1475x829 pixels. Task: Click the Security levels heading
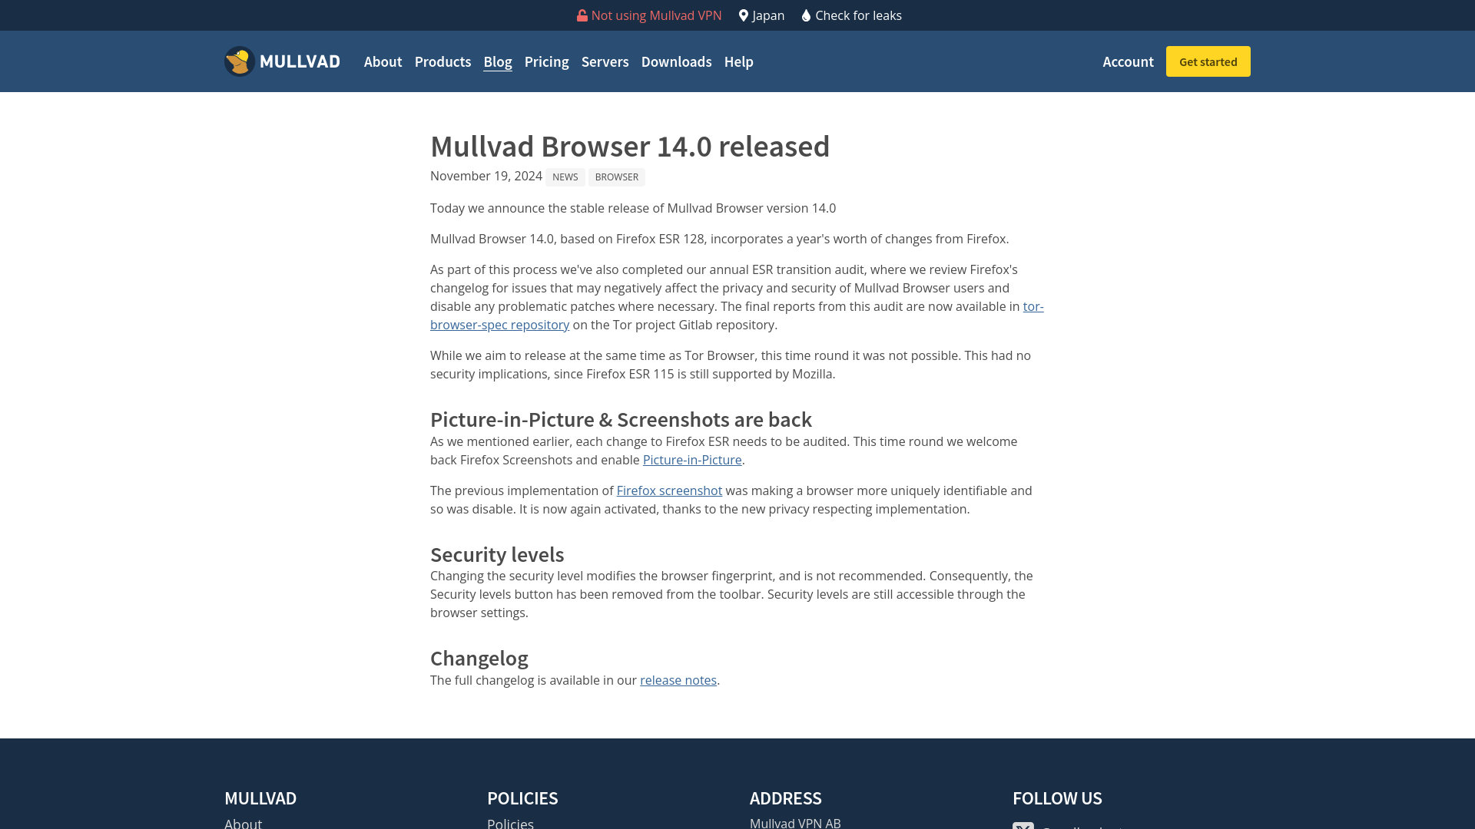497,554
